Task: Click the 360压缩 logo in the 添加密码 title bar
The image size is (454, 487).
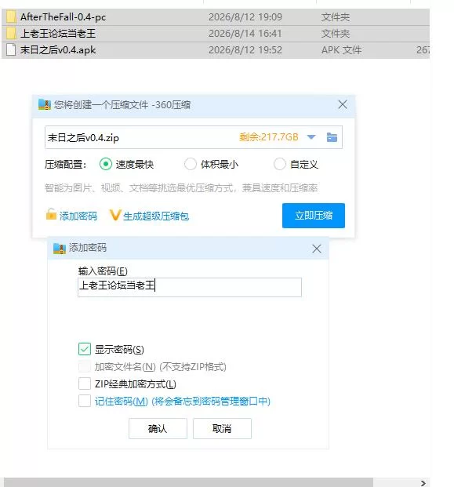Action: [x=60, y=249]
